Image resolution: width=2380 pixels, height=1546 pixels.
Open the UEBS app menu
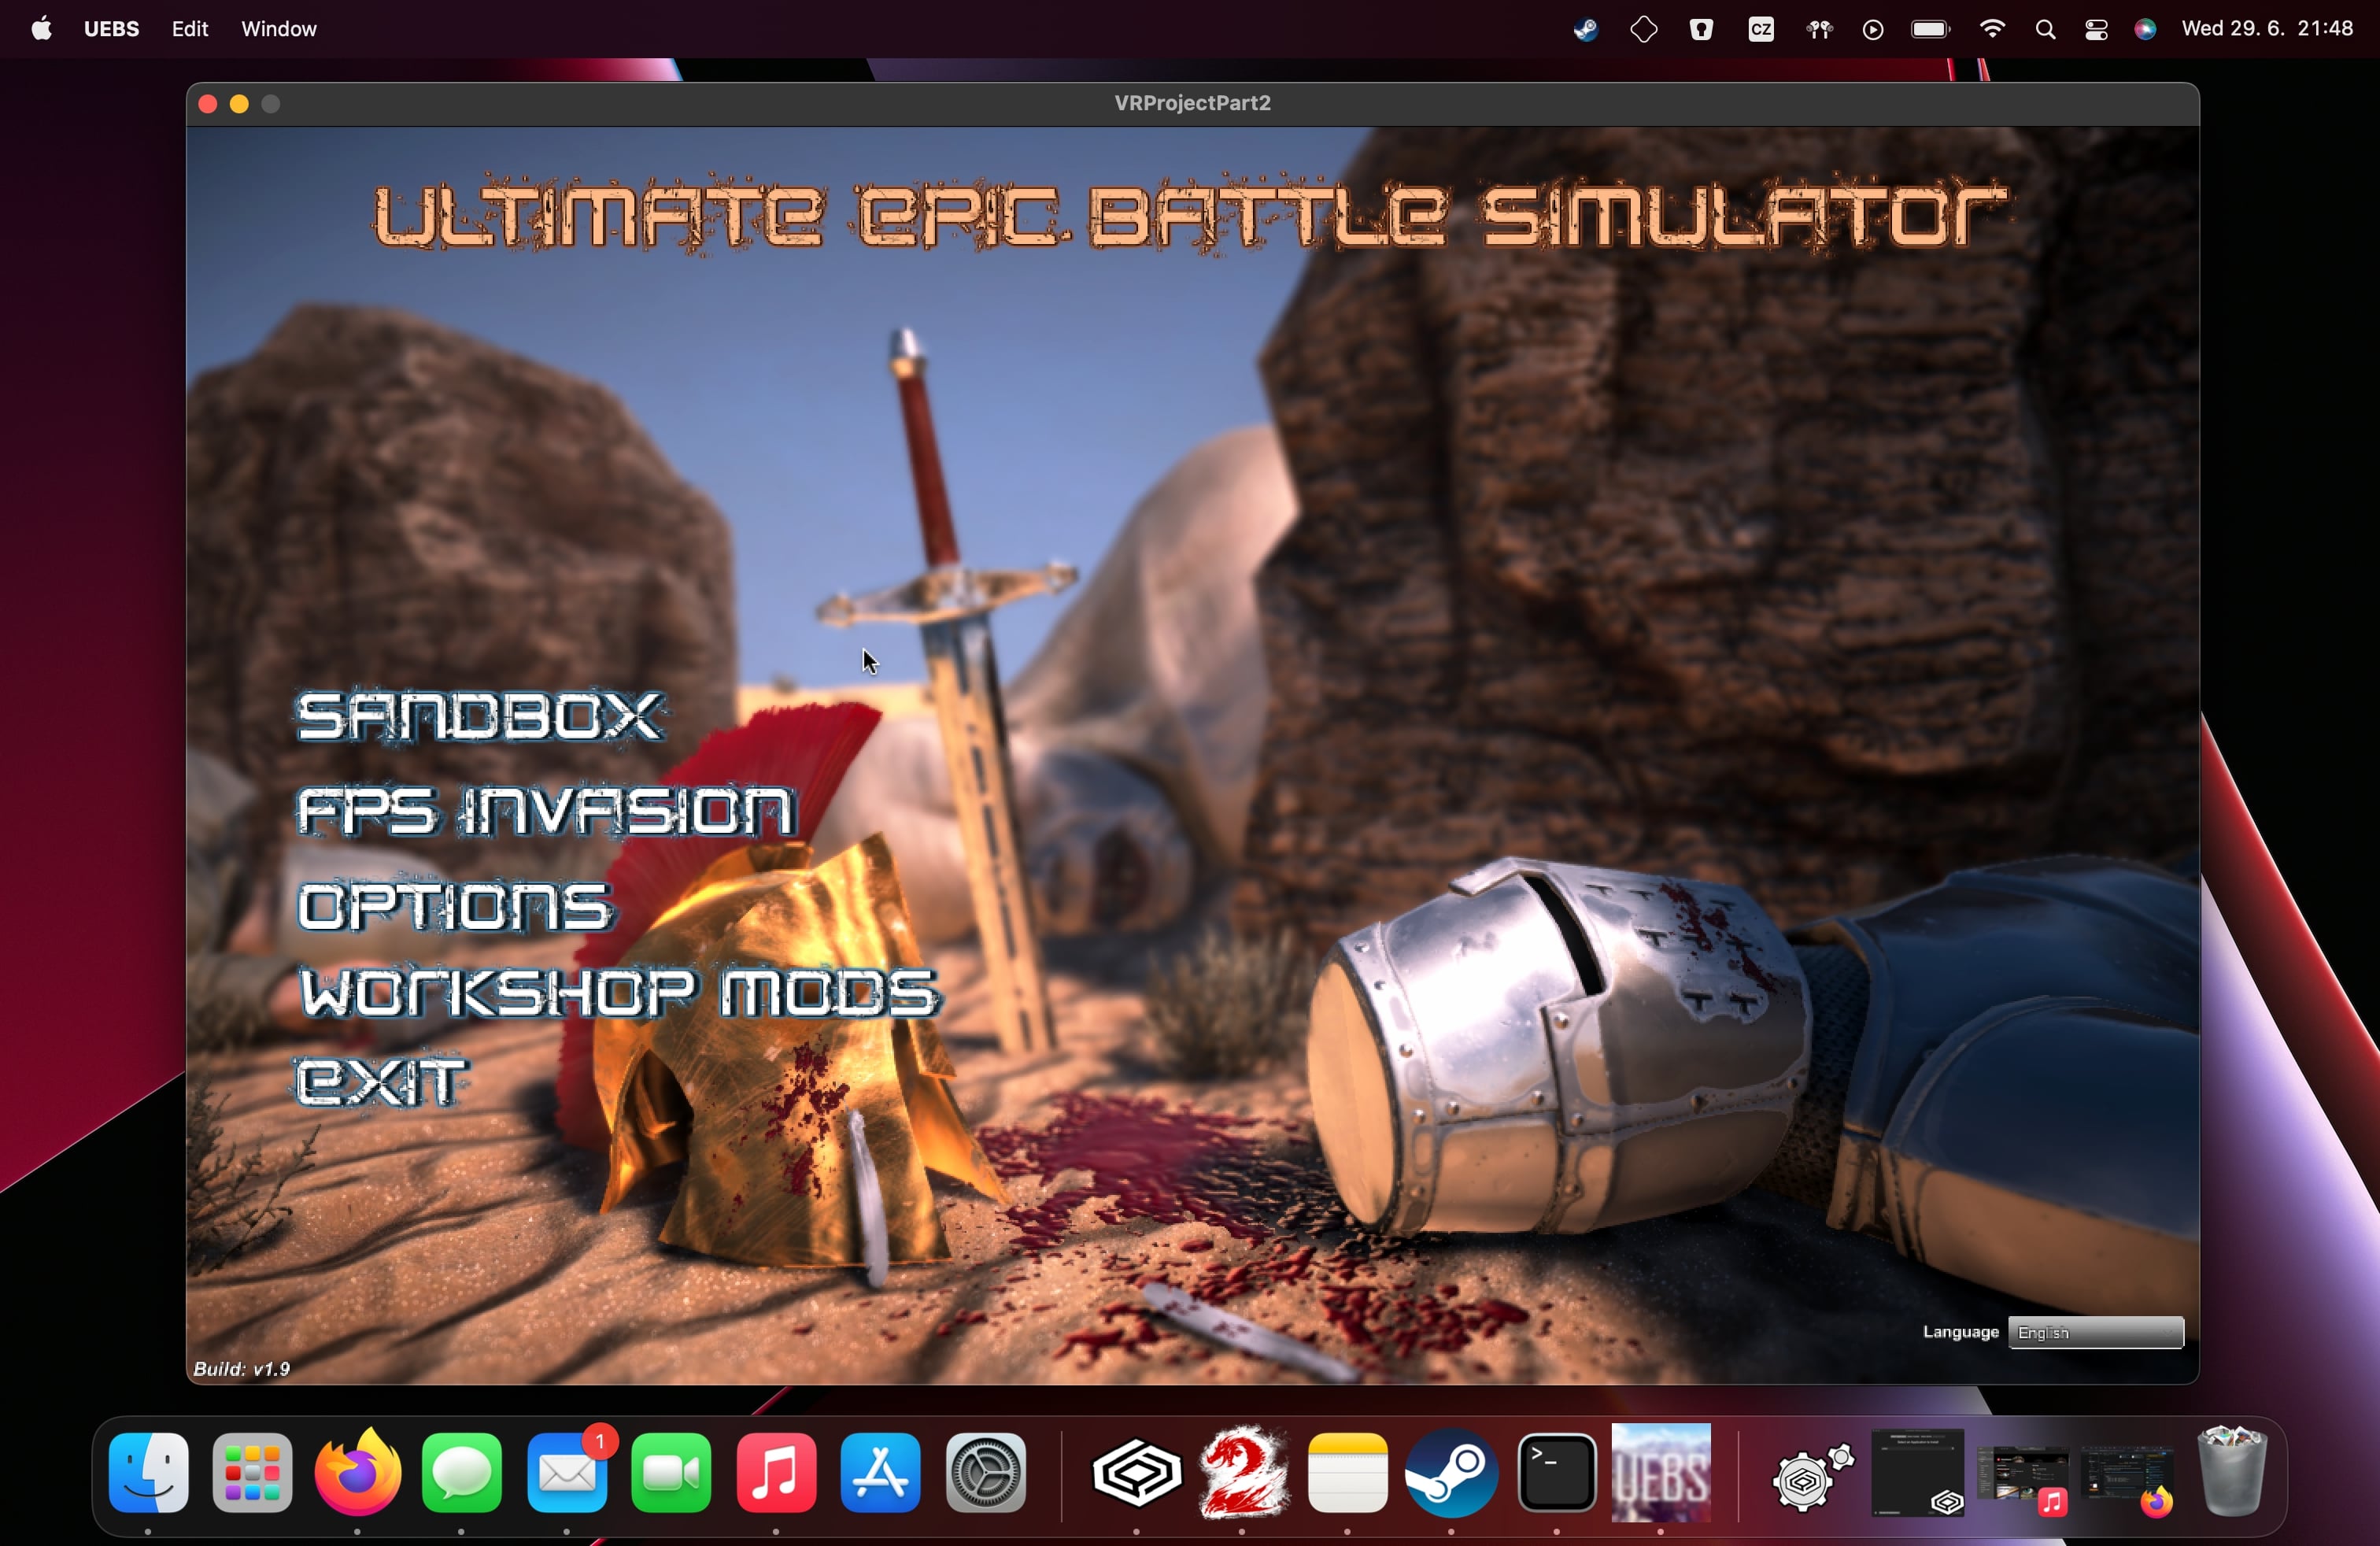[111, 29]
